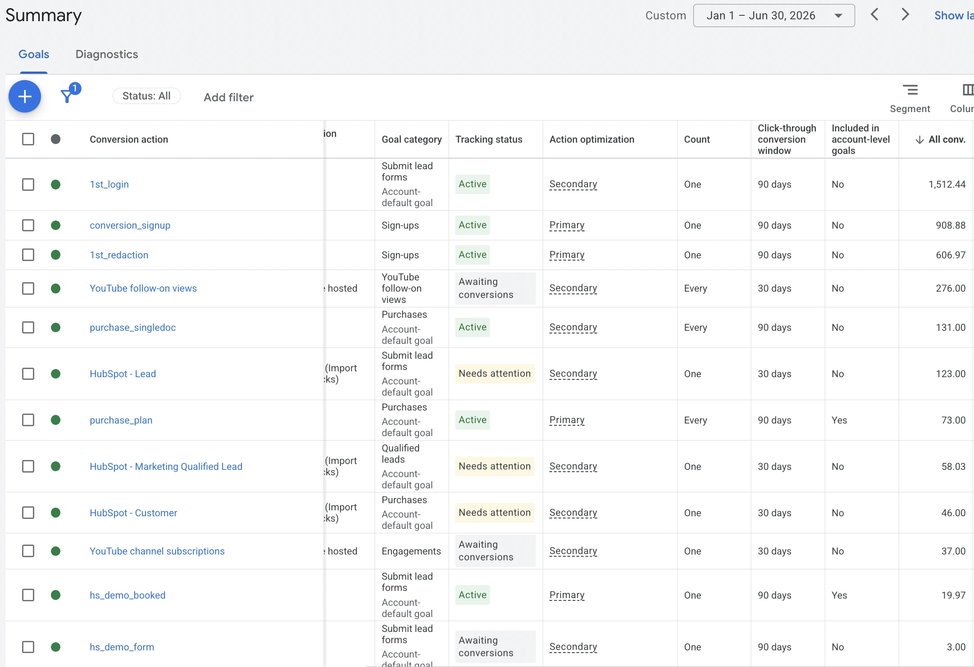Open Primary optimization for 1st_redaction
This screenshot has height=667, width=974.
pos(567,255)
